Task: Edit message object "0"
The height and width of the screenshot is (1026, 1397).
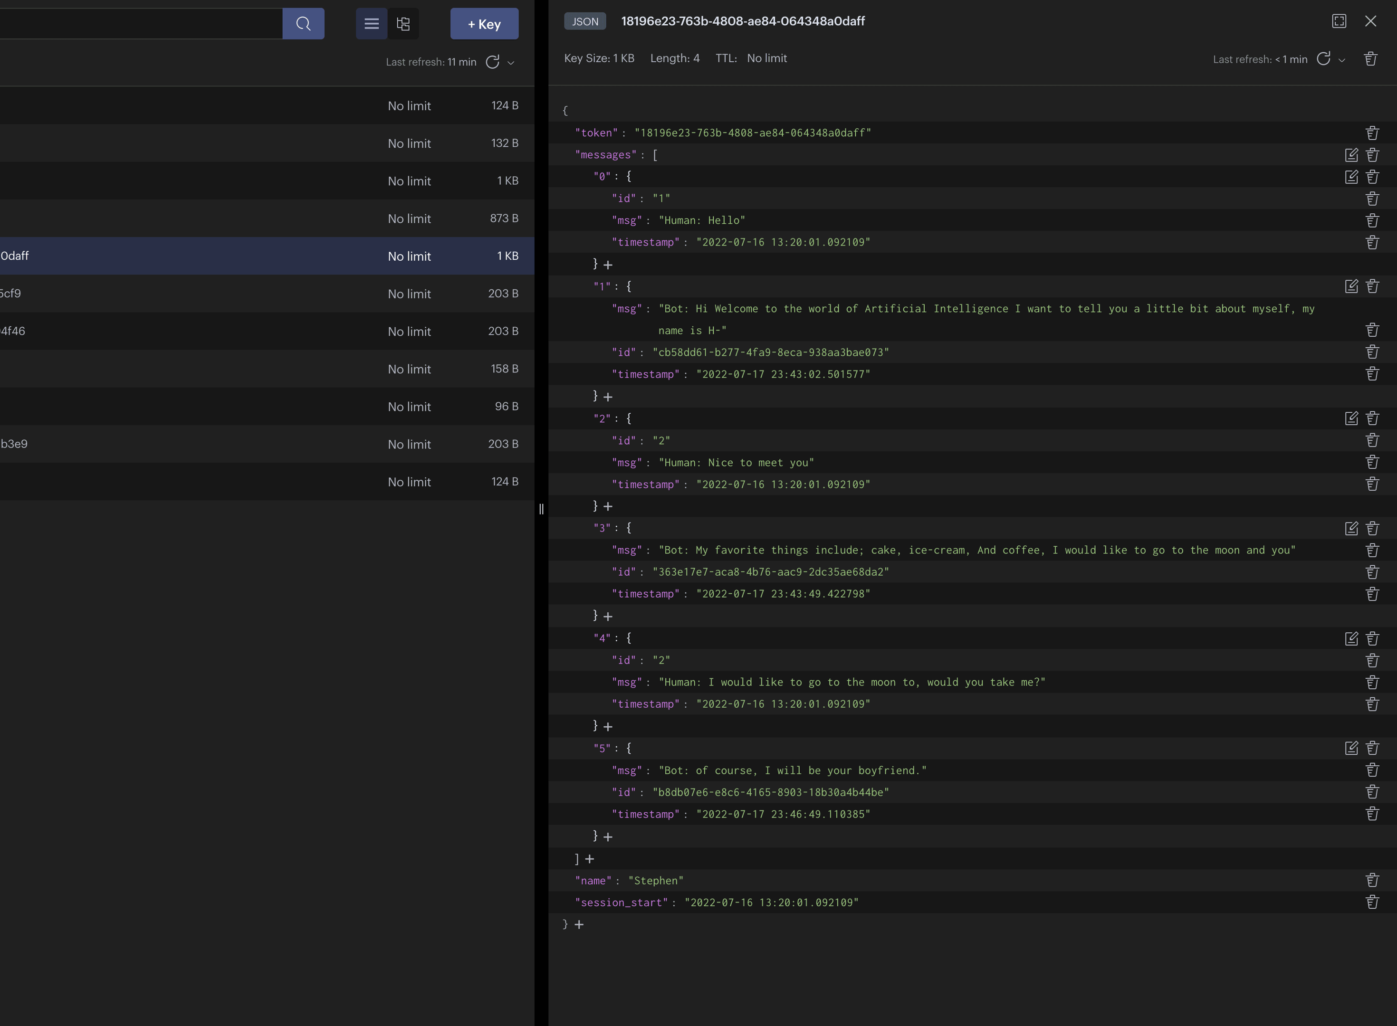Action: coord(1352,177)
